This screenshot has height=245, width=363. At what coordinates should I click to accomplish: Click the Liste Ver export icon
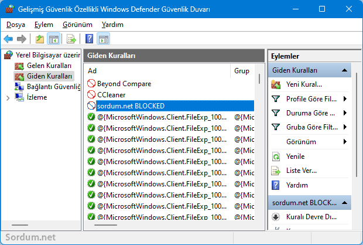coord(276,171)
